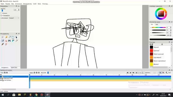Open palette view options icon
This screenshot has width=173, height=97.
click(162, 44)
